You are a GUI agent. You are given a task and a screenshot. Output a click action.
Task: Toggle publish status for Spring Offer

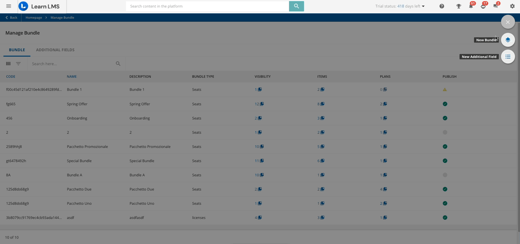(445, 104)
